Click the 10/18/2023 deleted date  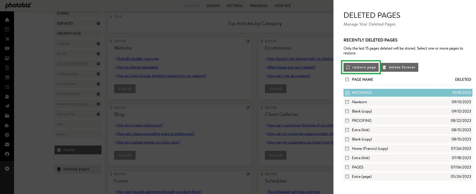tap(462, 93)
